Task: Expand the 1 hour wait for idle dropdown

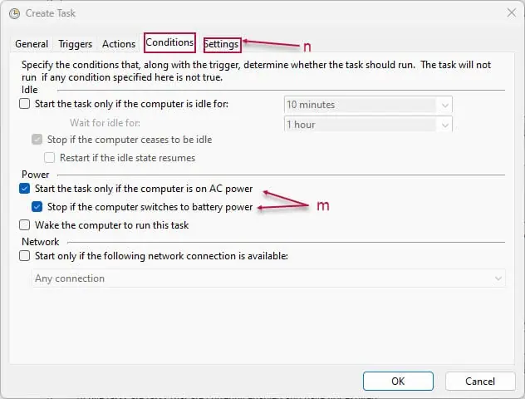Action: tap(444, 125)
